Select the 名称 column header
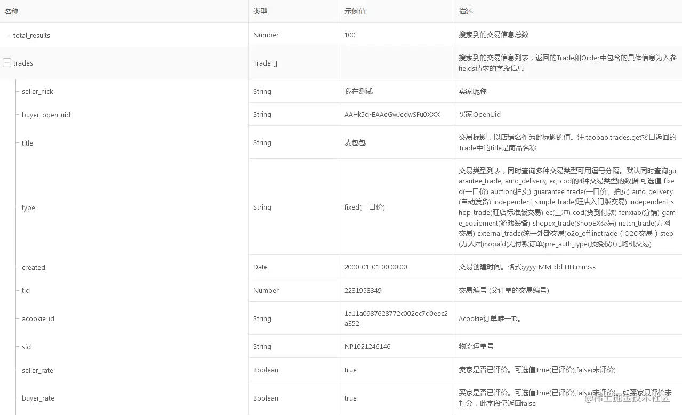The height and width of the screenshot is (415, 682). click(11, 11)
